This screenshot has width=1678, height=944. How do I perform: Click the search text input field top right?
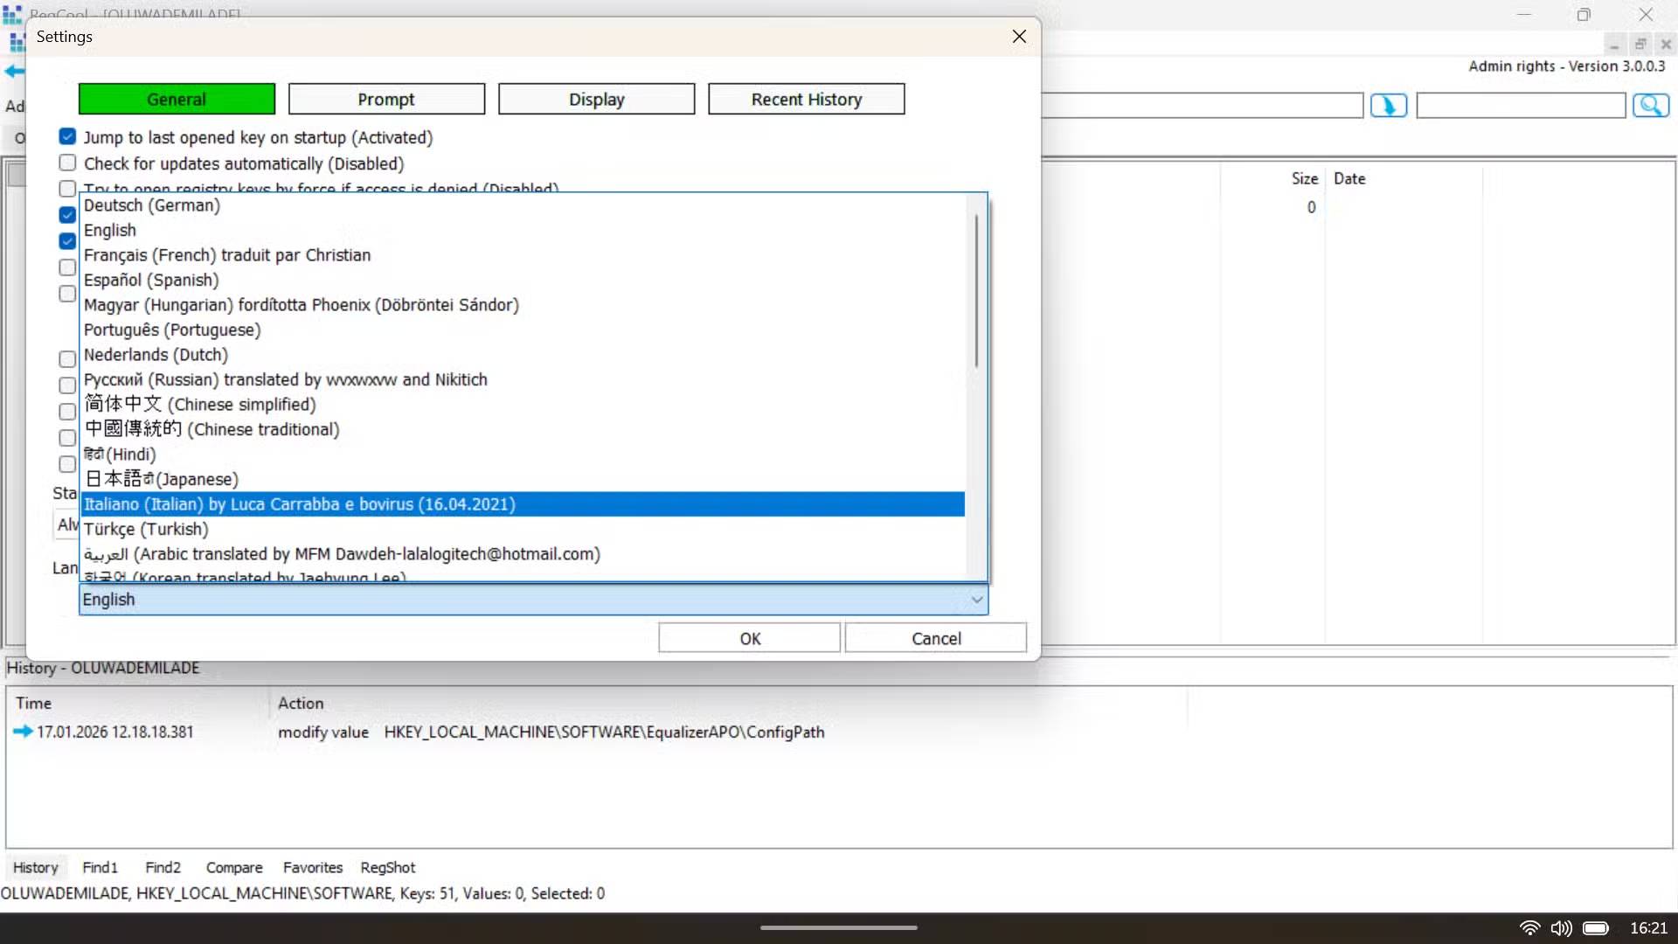tap(1521, 105)
